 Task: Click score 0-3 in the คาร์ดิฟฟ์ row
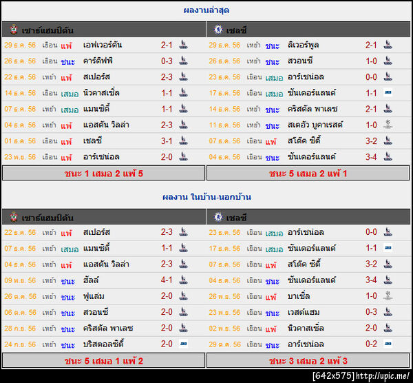(167, 61)
